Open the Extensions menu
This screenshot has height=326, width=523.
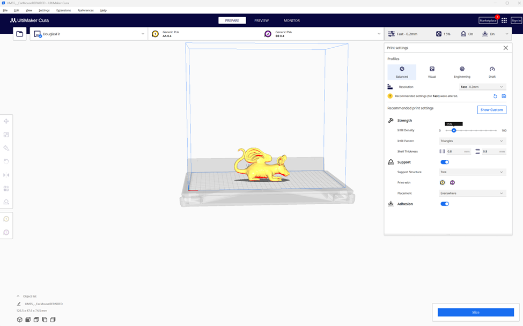tap(63, 10)
